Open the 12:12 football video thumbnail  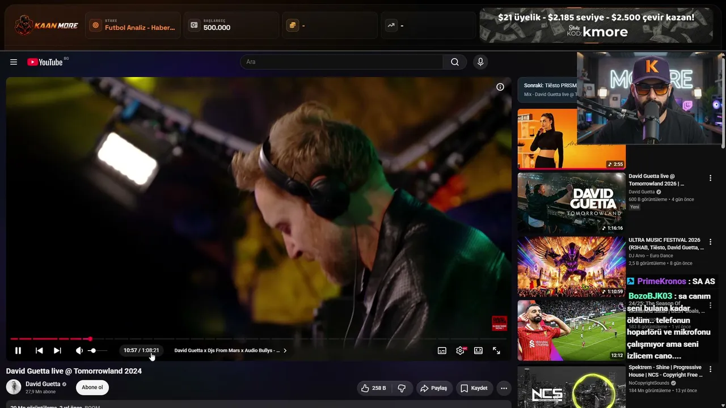pyautogui.click(x=571, y=330)
